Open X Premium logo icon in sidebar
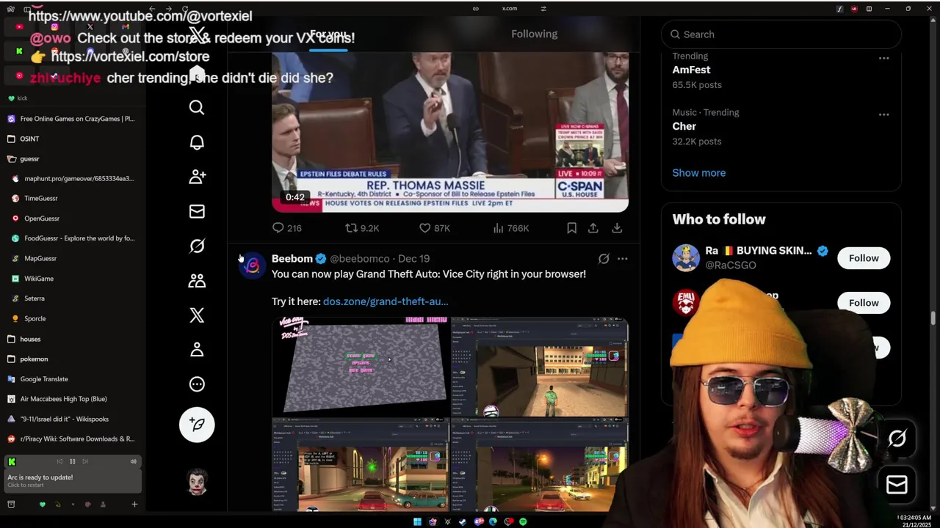Viewport: 940px width, 528px height. click(x=197, y=315)
